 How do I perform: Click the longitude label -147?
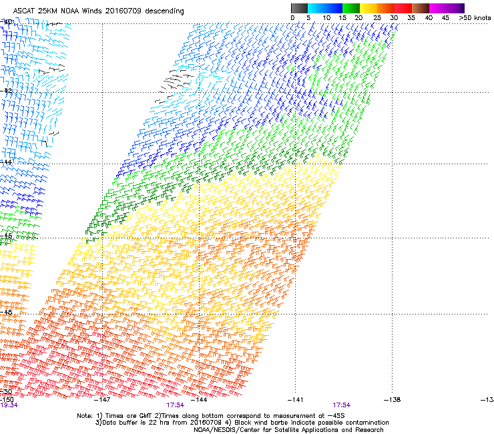(102, 400)
